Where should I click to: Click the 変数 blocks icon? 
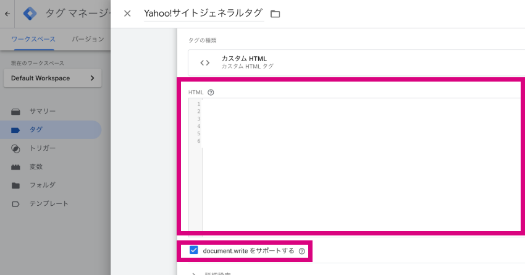tap(15, 167)
